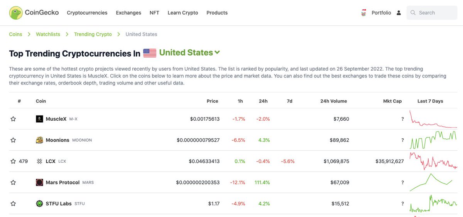This screenshot has height=217, width=463.
Task: Go to Coins breadcrumb
Action: click(15, 34)
